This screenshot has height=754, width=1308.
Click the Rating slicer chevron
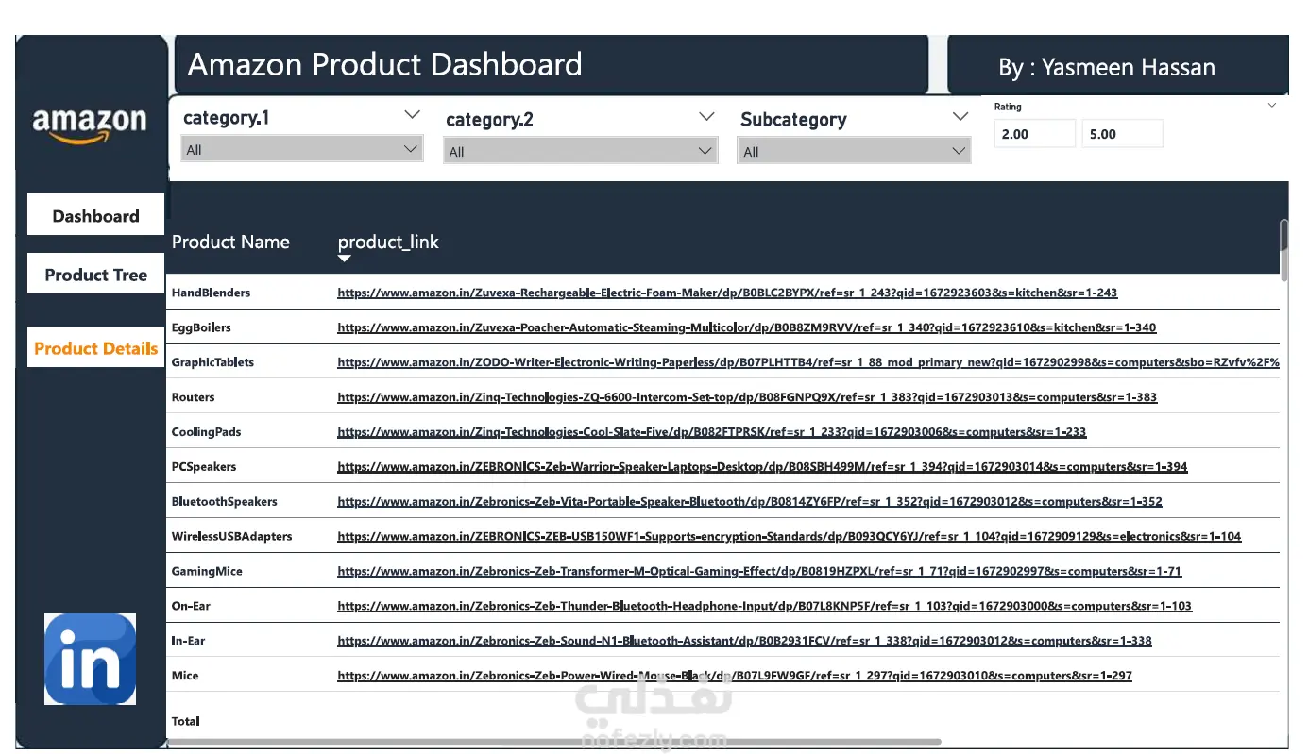point(1271,105)
